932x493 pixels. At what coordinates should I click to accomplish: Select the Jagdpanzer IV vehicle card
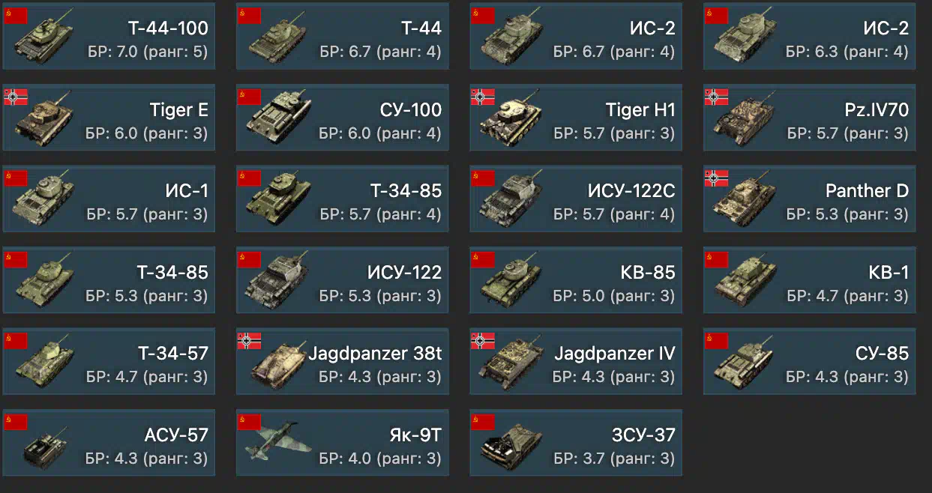coord(576,361)
